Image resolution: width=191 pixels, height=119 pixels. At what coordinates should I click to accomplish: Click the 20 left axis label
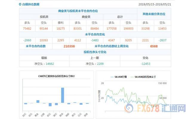(102, 98)
